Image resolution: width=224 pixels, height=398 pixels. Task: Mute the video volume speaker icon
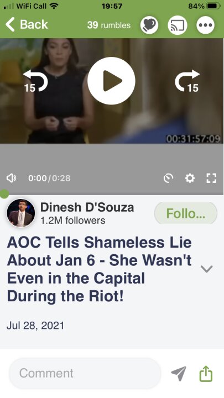[x=11, y=178]
